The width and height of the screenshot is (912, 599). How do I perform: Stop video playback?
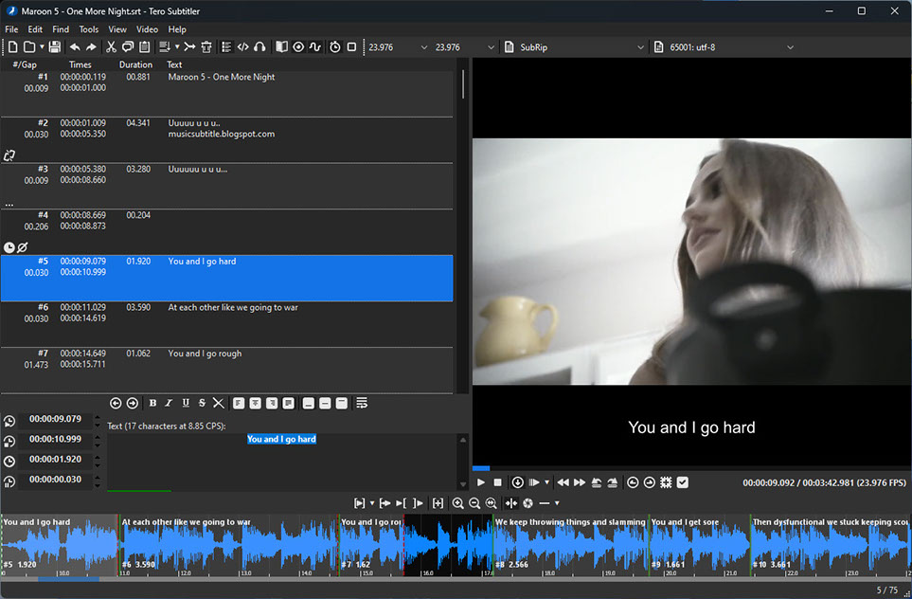point(498,482)
